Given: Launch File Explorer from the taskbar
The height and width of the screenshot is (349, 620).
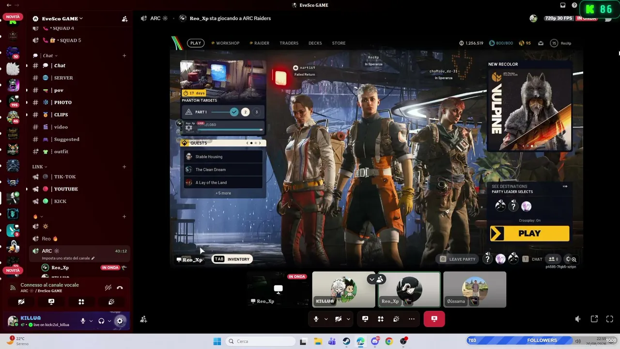Looking at the screenshot, I should pos(318,341).
